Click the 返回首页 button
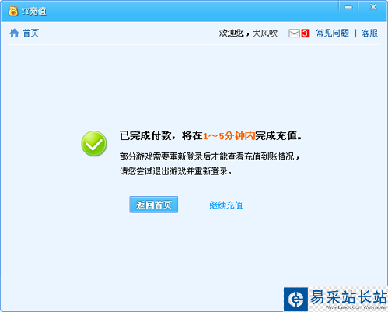Screen dimensions: 388x312 154,205
